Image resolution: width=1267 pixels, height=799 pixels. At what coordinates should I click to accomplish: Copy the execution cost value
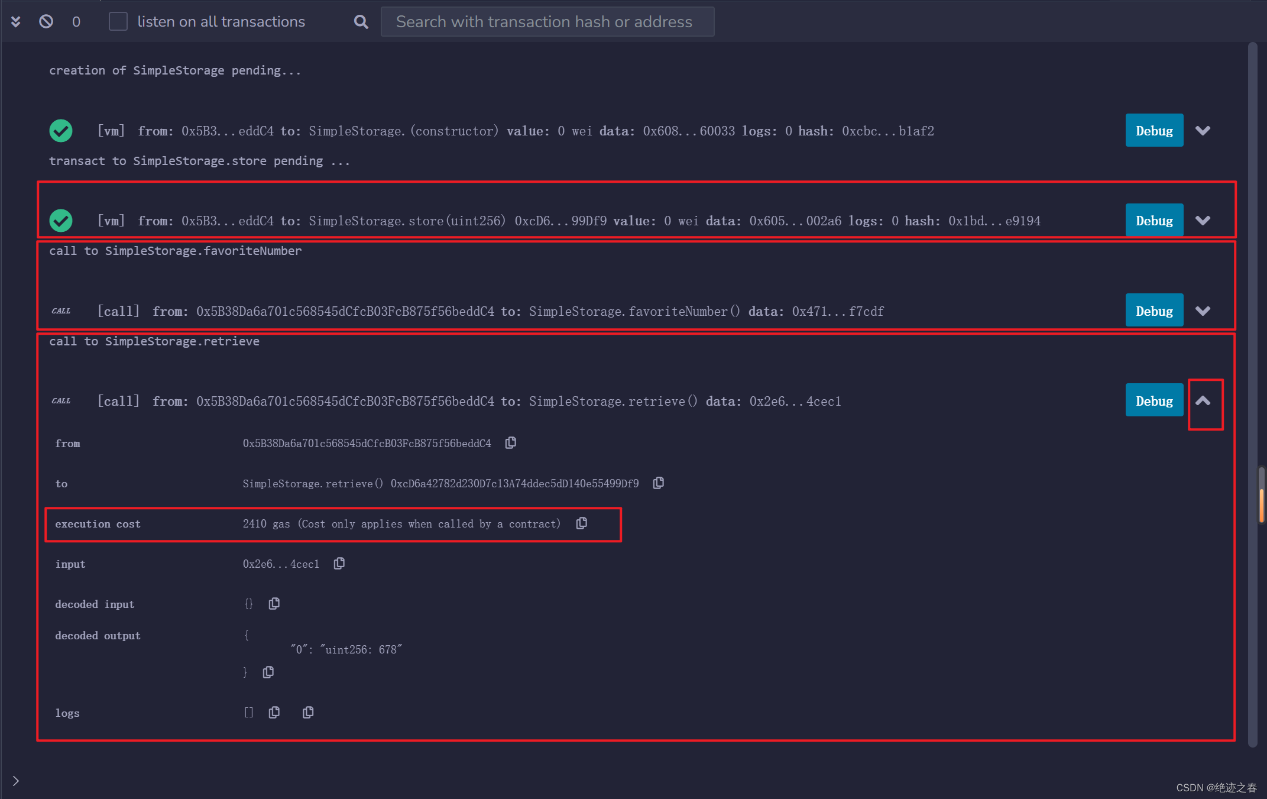tap(582, 523)
